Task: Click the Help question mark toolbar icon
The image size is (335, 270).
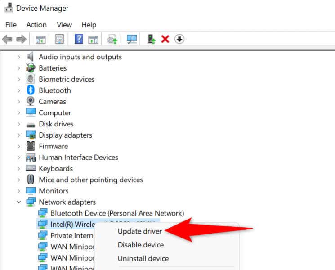Action: [x=79, y=40]
